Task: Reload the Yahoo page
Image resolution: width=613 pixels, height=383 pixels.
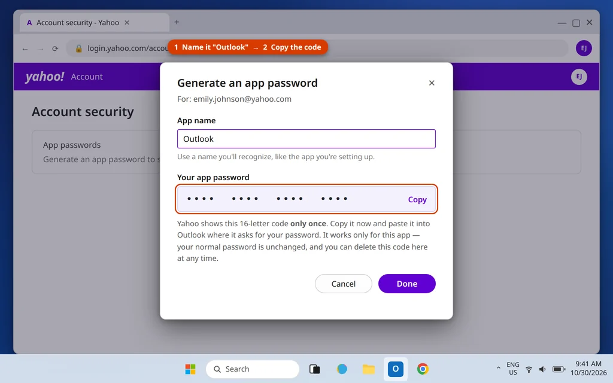Action: click(55, 48)
